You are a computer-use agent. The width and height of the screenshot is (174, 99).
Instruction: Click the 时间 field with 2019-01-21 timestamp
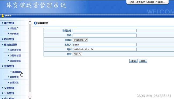pos(104,49)
